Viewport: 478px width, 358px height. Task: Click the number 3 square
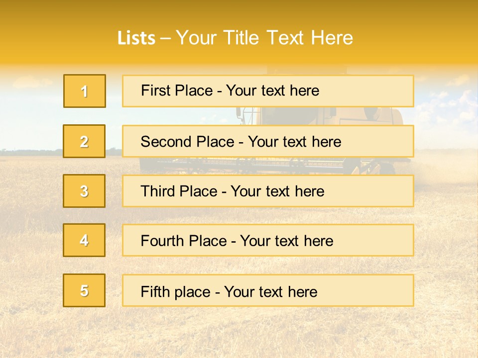[x=84, y=191]
